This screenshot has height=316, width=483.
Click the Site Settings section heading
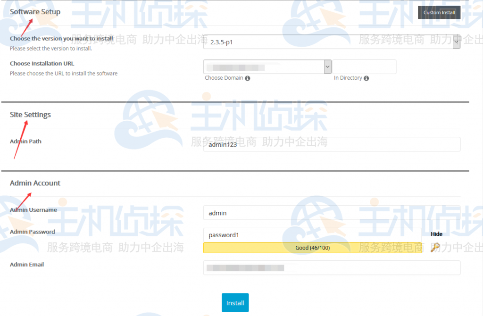[30, 114]
